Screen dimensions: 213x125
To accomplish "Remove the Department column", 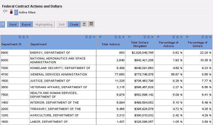I will click(x=94, y=37).
